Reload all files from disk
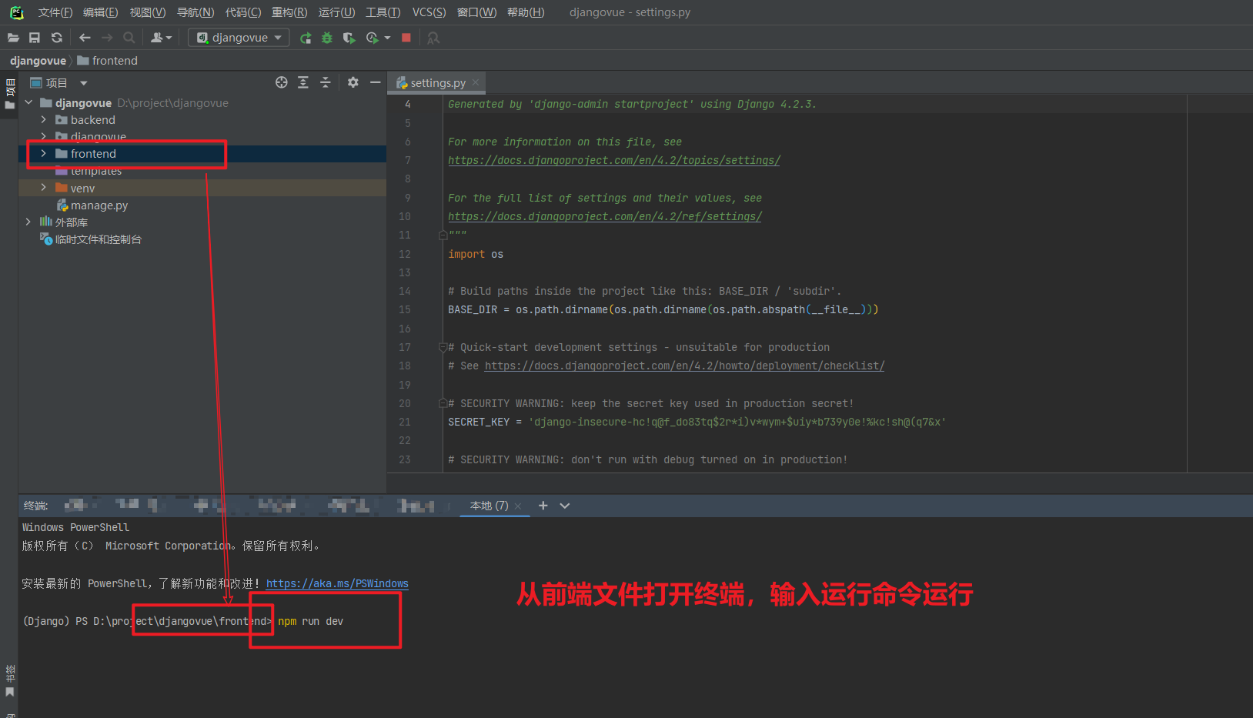The image size is (1253, 718). click(x=57, y=38)
